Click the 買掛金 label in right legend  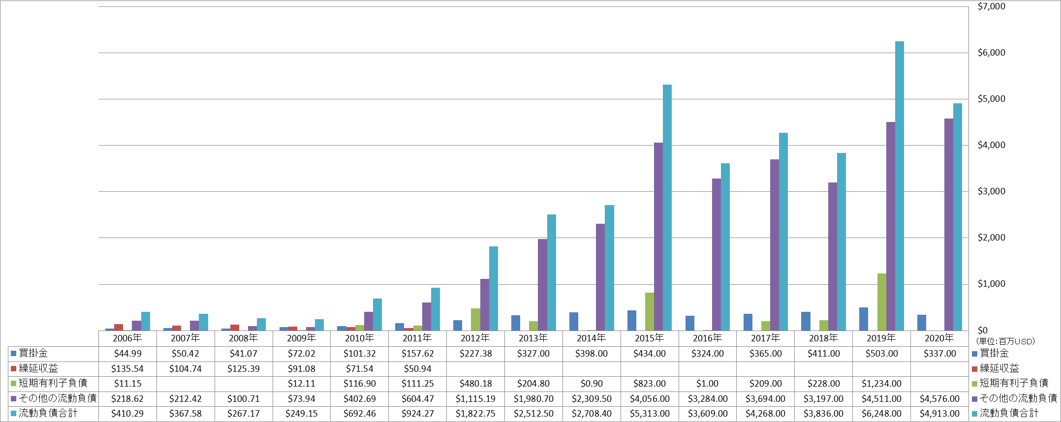tap(995, 353)
